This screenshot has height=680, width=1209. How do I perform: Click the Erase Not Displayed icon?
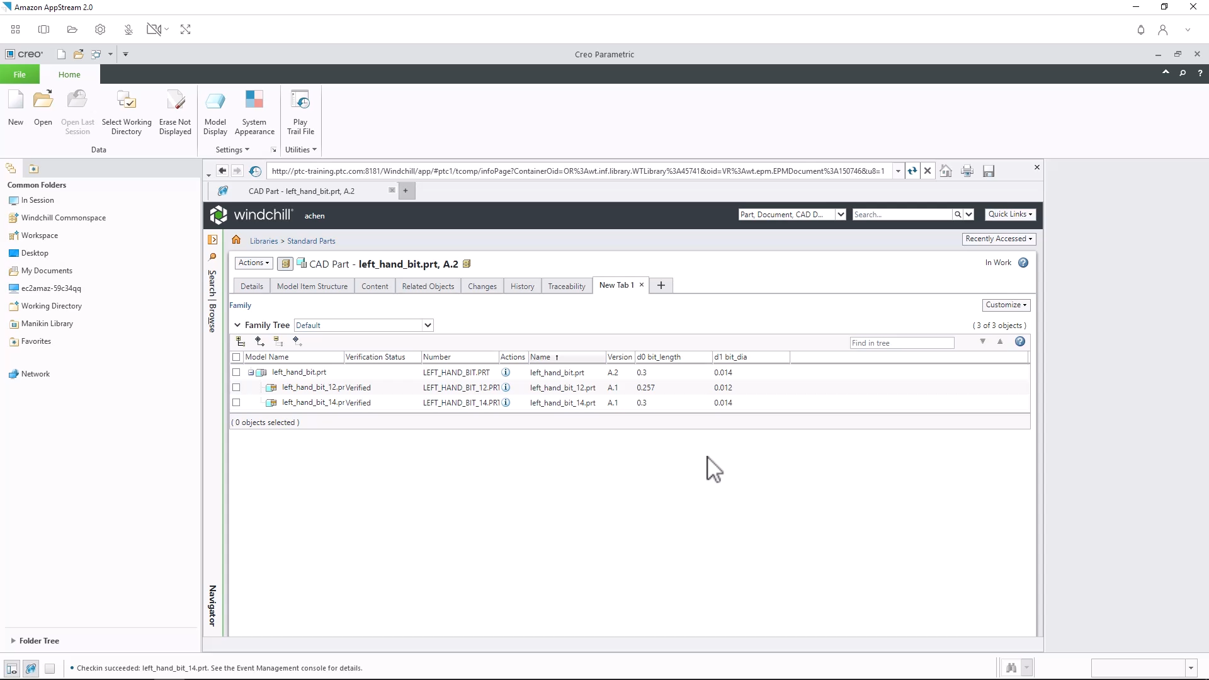click(175, 101)
